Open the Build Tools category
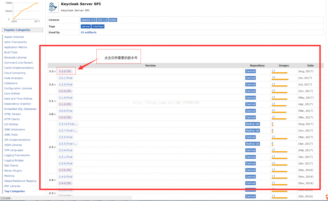 tap(11, 52)
